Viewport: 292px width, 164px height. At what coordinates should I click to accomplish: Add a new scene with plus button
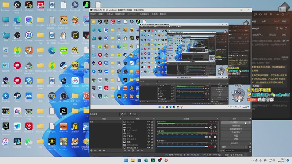point(91,150)
